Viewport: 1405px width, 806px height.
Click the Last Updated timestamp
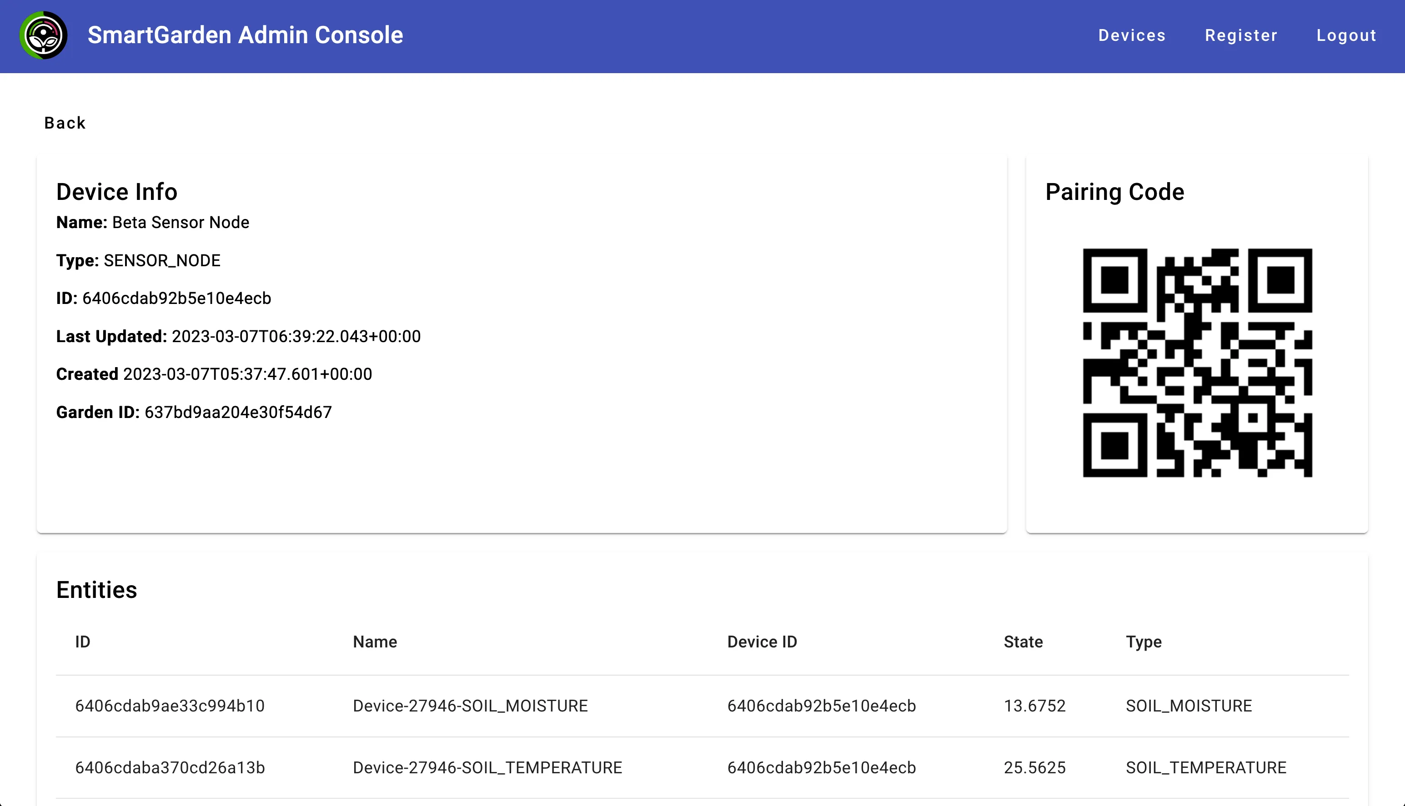click(x=296, y=336)
